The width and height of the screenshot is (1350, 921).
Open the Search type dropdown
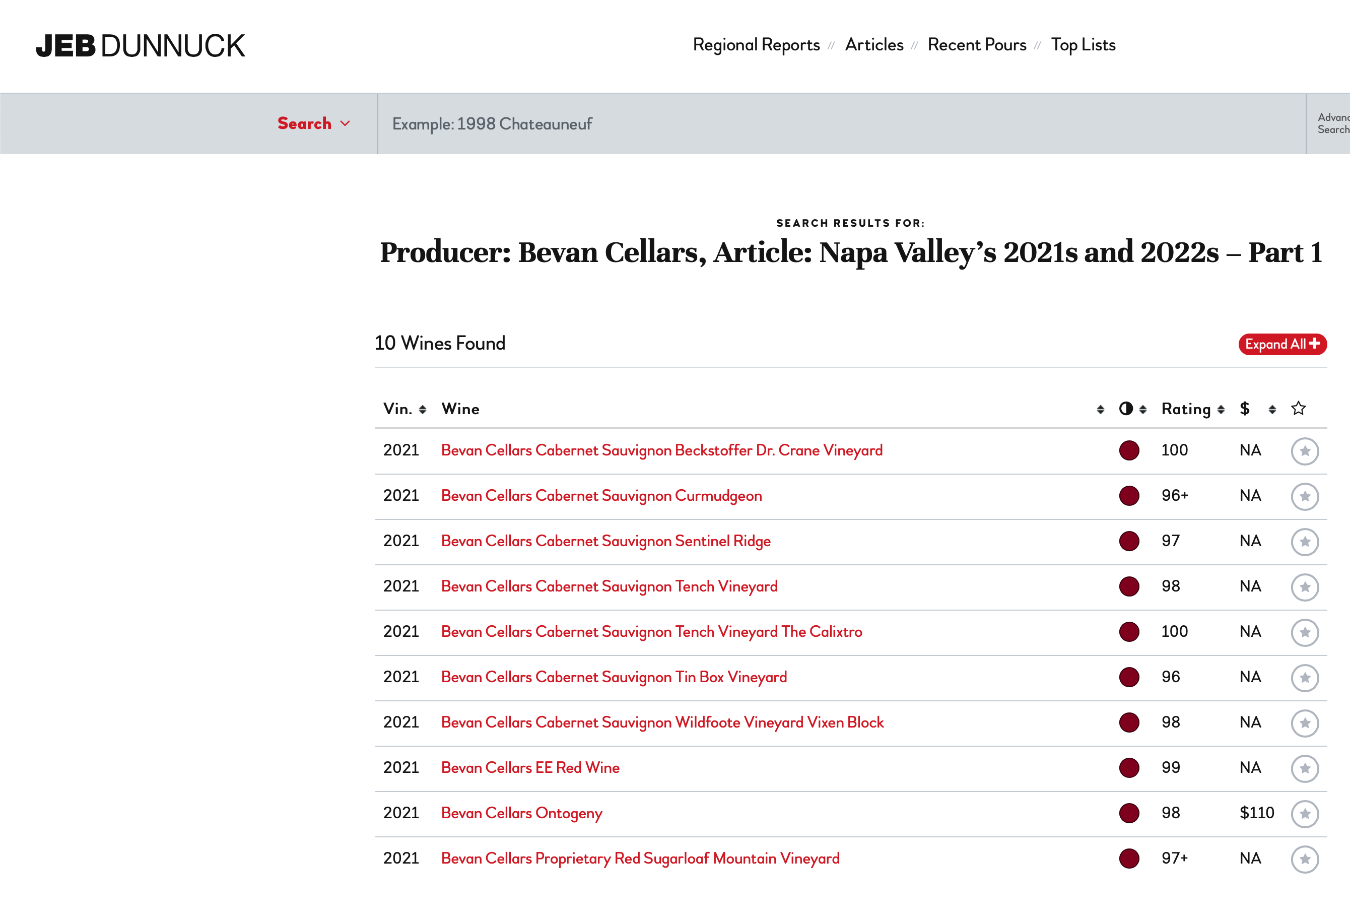tap(314, 123)
